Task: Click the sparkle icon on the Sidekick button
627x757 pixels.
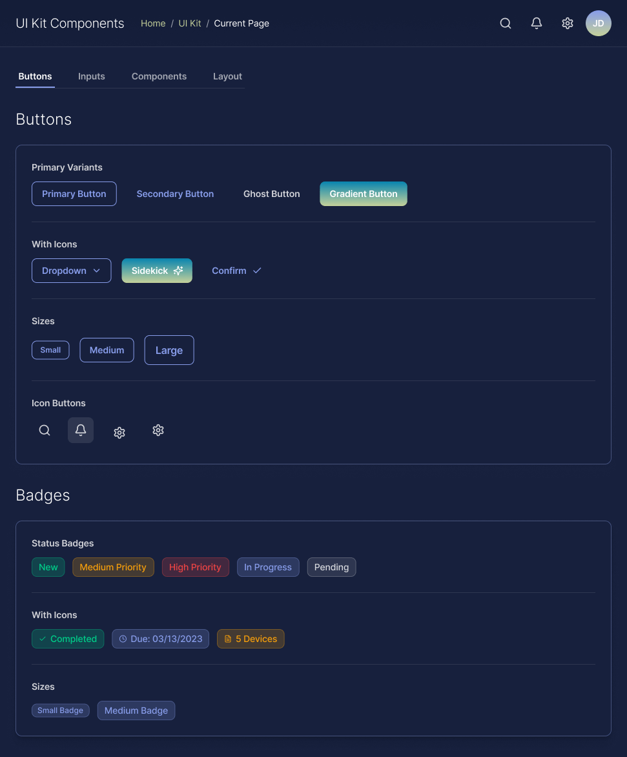Action: coord(178,270)
